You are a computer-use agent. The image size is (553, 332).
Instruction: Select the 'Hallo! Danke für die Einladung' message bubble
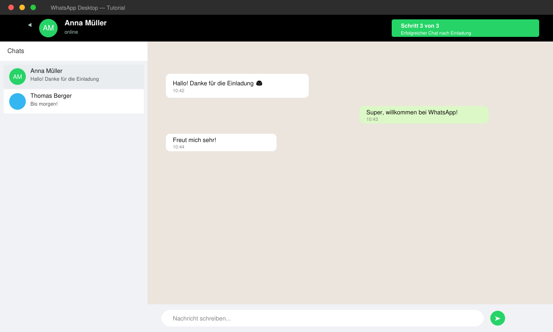[237, 86]
